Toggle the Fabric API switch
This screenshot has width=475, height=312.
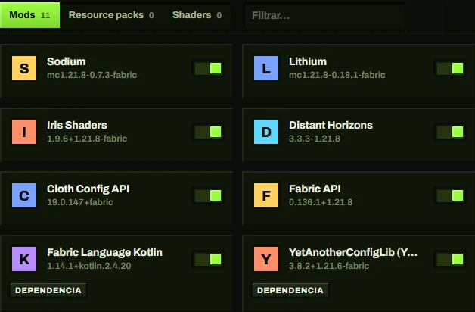click(x=451, y=195)
